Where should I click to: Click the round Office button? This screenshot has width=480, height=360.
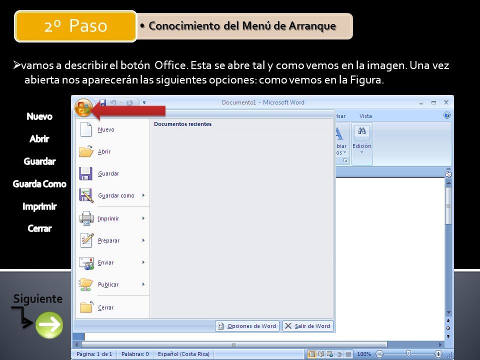[x=83, y=108]
